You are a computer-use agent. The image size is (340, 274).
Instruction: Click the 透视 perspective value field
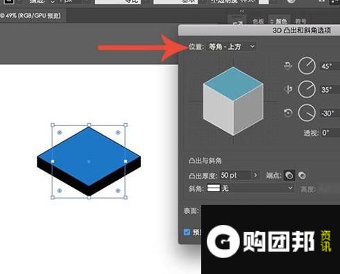[x=330, y=133]
